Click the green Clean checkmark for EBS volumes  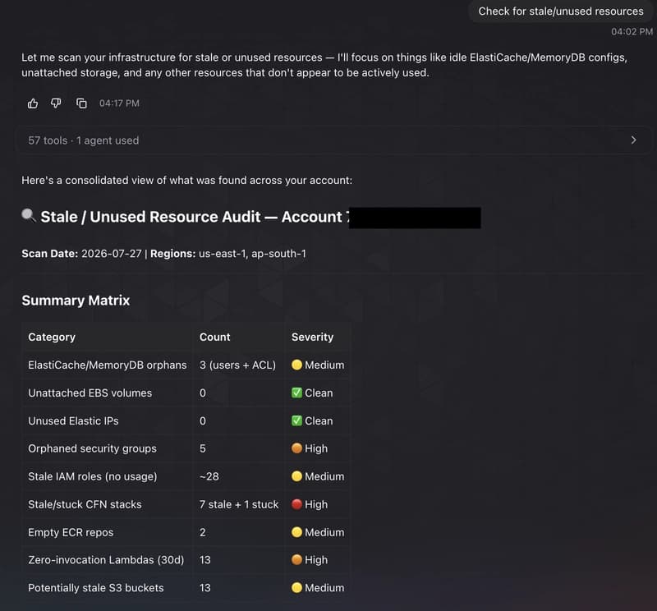[296, 393]
